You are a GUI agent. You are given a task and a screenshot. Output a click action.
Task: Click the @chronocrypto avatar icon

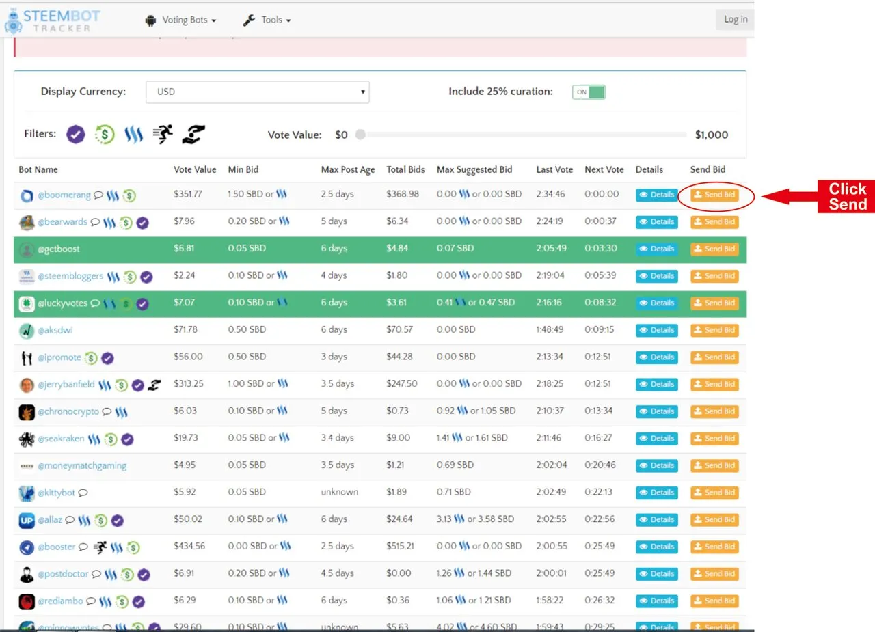tap(27, 412)
